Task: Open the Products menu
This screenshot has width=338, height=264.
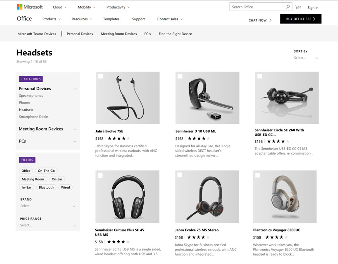Action: click(x=51, y=19)
